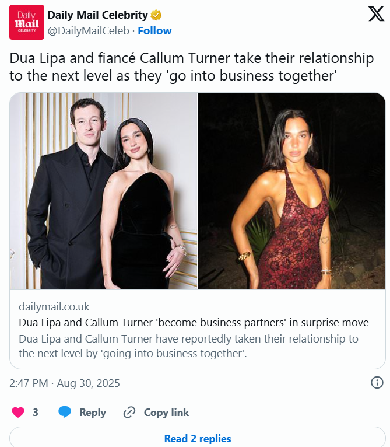Open the red dress photo thumbnail
Image resolution: width=390 pixels, height=447 pixels.
pos(291,191)
